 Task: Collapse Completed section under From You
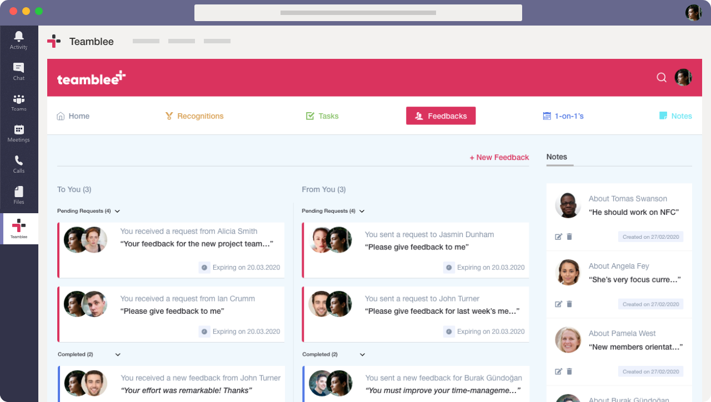point(362,354)
